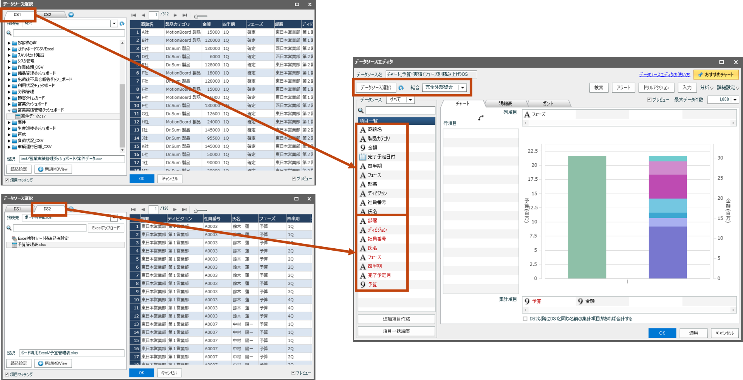Click search icon in bottom data source window
Viewport: 743px width, 380px height.
(9, 228)
